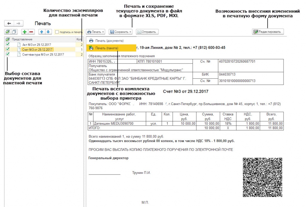The width and height of the screenshot is (306, 207).
Task: Click the signatory name 'Трунин П.И.'
Action: point(141,173)
